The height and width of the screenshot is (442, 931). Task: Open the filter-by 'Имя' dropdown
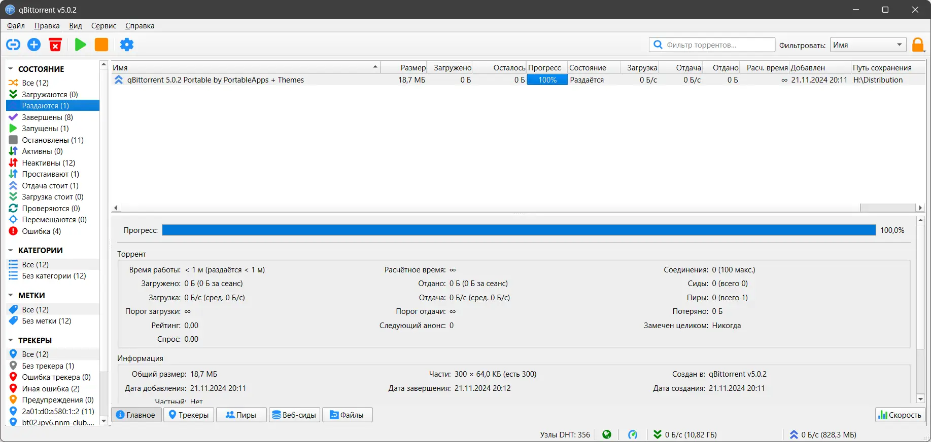click(868, 45)
